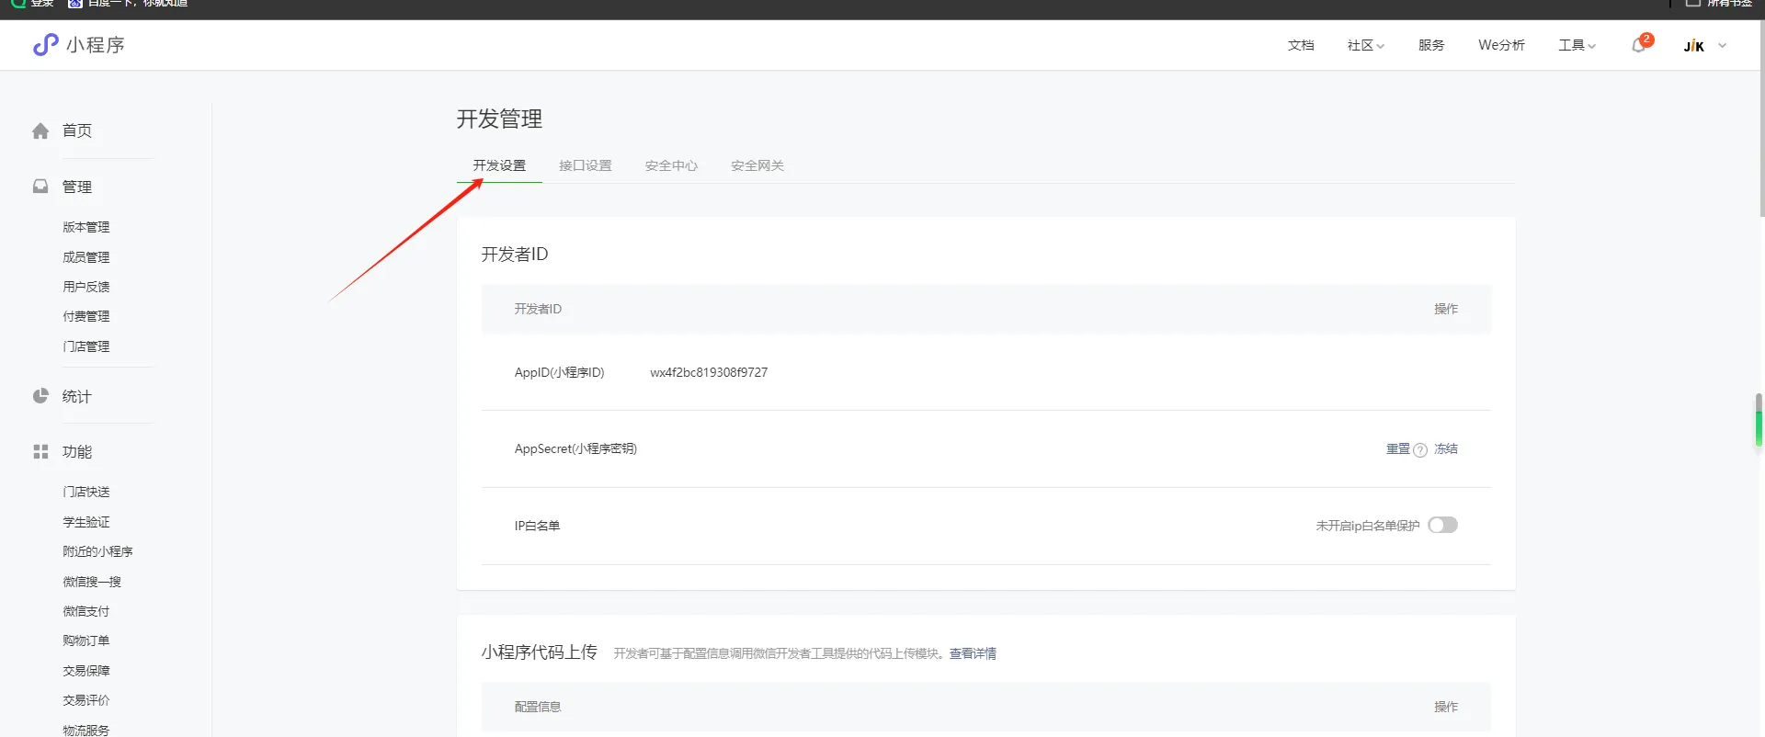The image size is (1765, 737).
Task: Click the question mark help icon next to 重置
Action: pyautogui.click(x=1420, y=449)
